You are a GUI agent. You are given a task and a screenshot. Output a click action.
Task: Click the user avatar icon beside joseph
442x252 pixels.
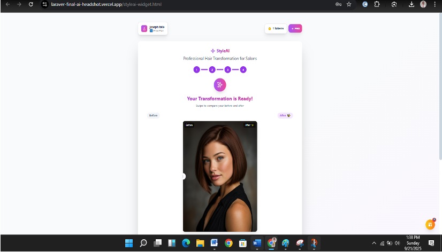[x=144, y=29]
